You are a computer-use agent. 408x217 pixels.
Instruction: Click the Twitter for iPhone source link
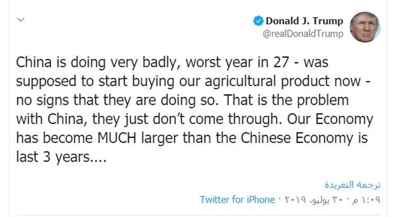tap(237, 199)
